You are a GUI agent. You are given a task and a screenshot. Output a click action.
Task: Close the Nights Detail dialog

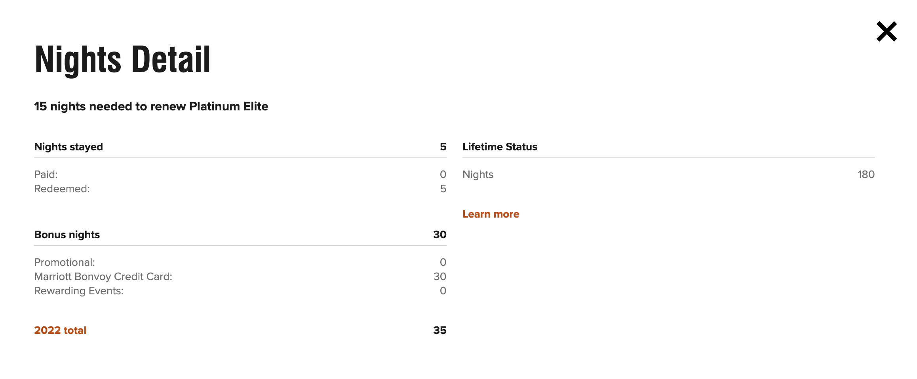click(x=886, y=32)
